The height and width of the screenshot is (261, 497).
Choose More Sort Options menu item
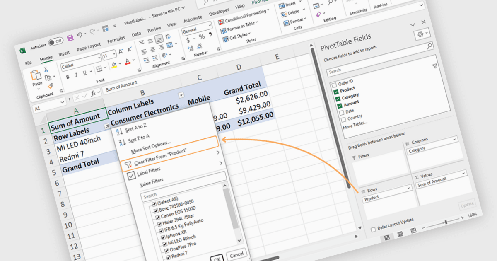pyautogui.click(x=151, y=146)
